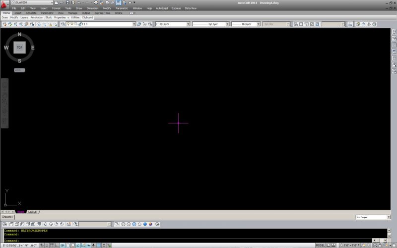
Task: Open the annotation scale 1'-0" dropdown
Action: [351, 246]
